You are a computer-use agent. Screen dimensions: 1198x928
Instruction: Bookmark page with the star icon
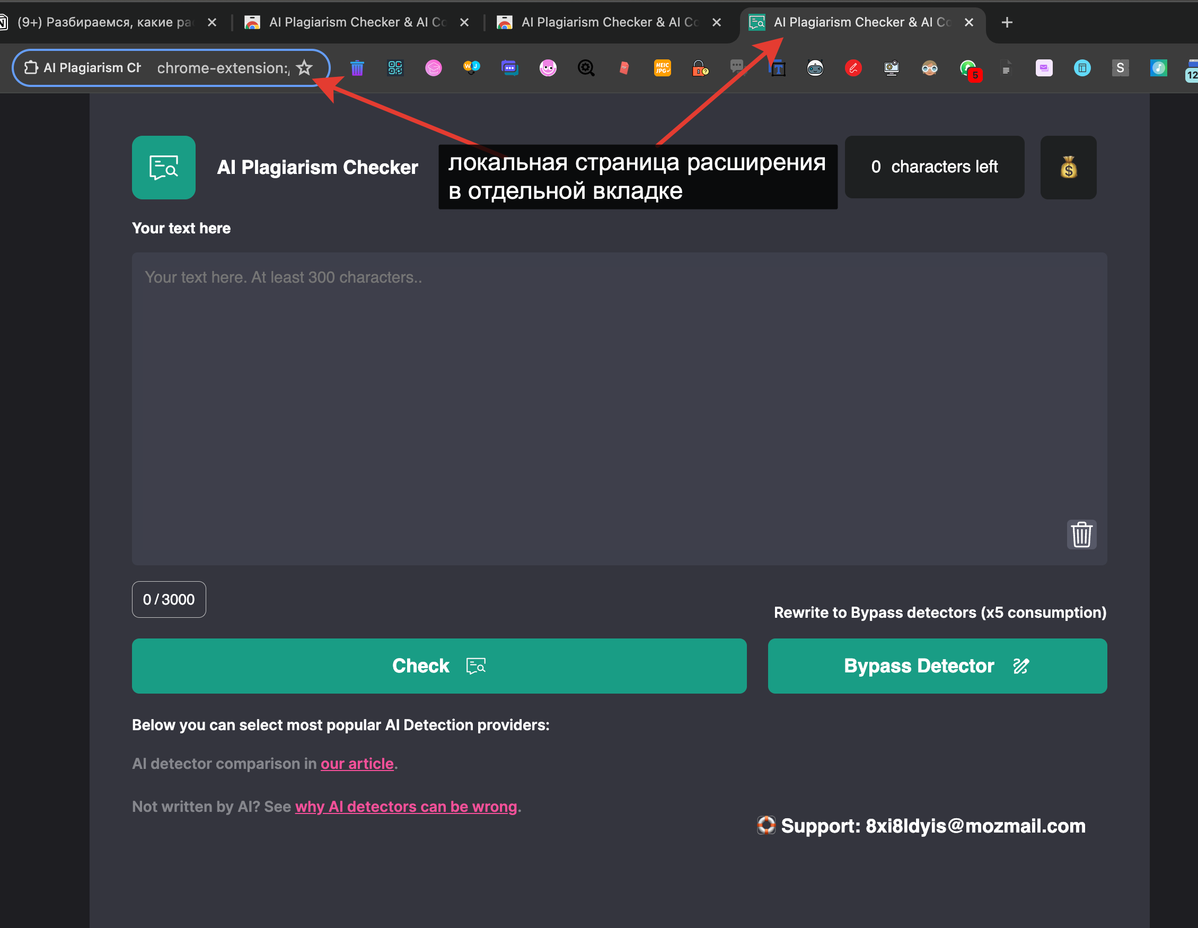click(x=304, y=68)
